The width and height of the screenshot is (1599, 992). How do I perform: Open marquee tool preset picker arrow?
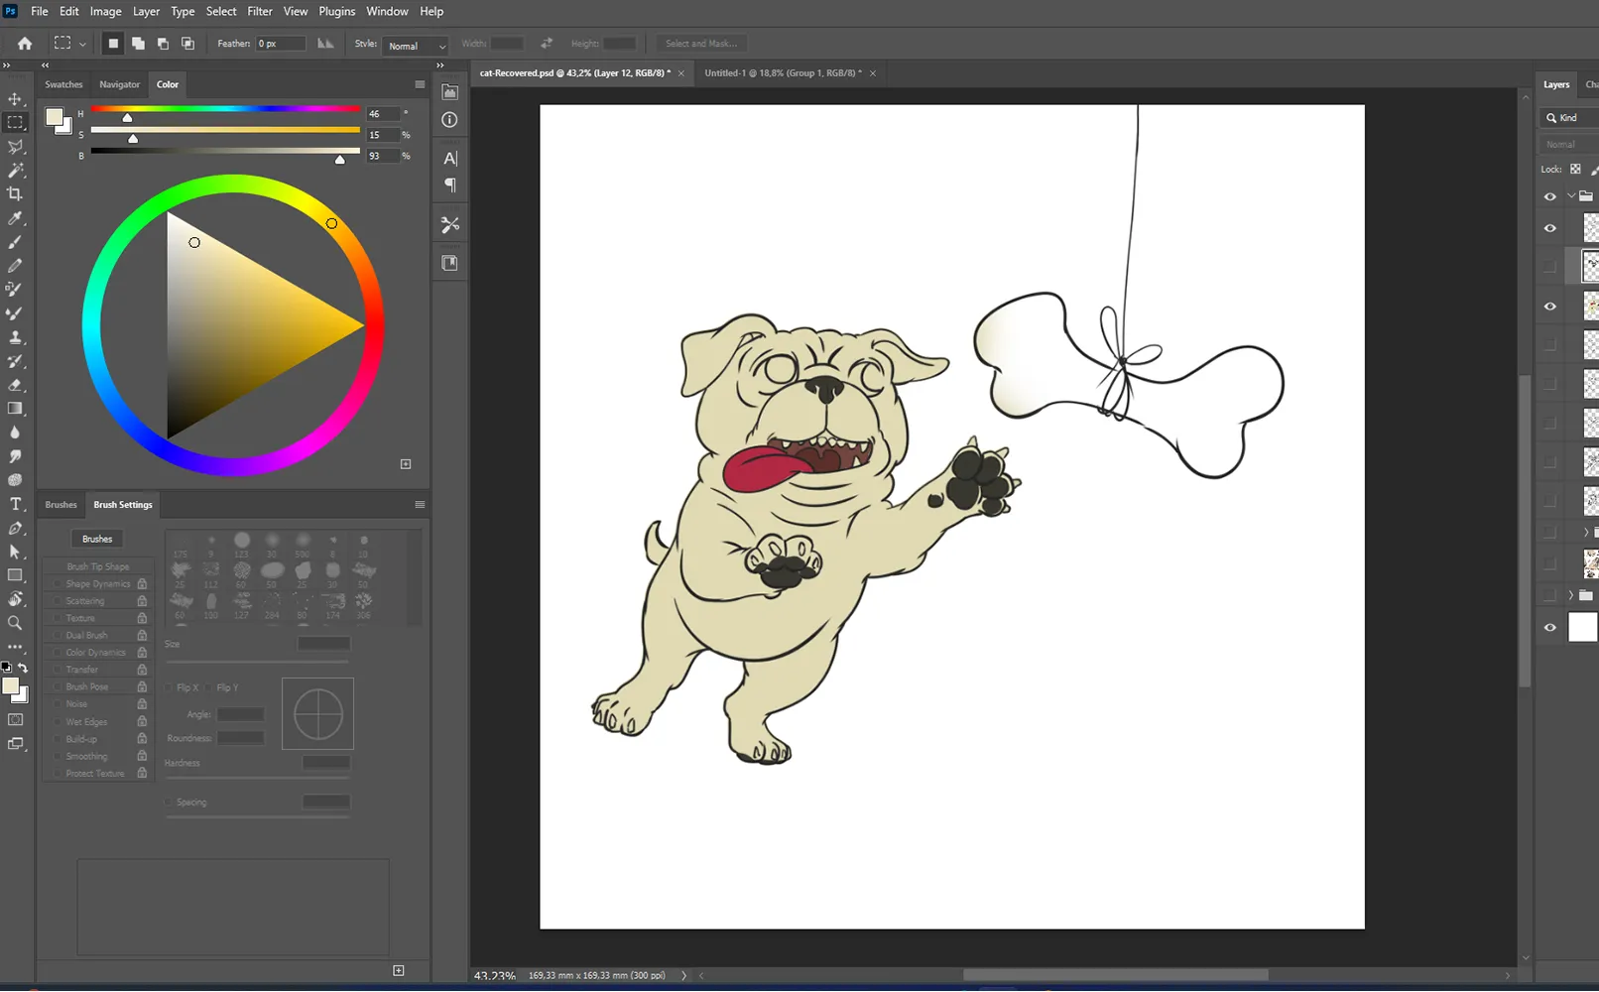[x=82, y=44]
